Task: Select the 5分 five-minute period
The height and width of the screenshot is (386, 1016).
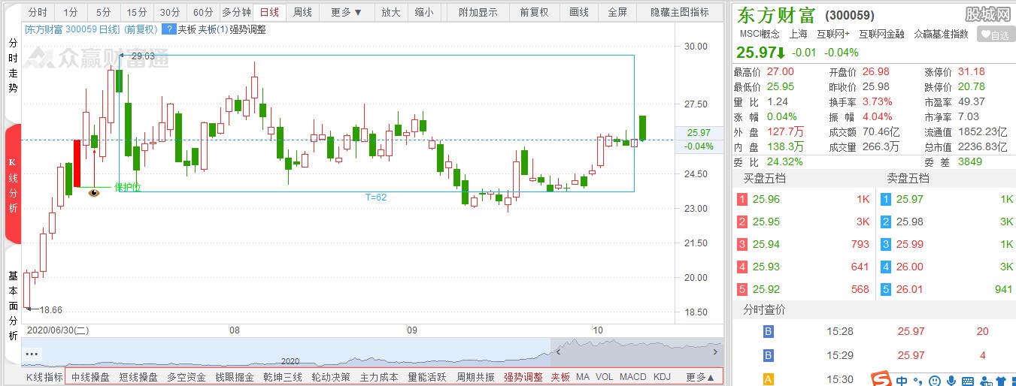Action: click(103, 12)
